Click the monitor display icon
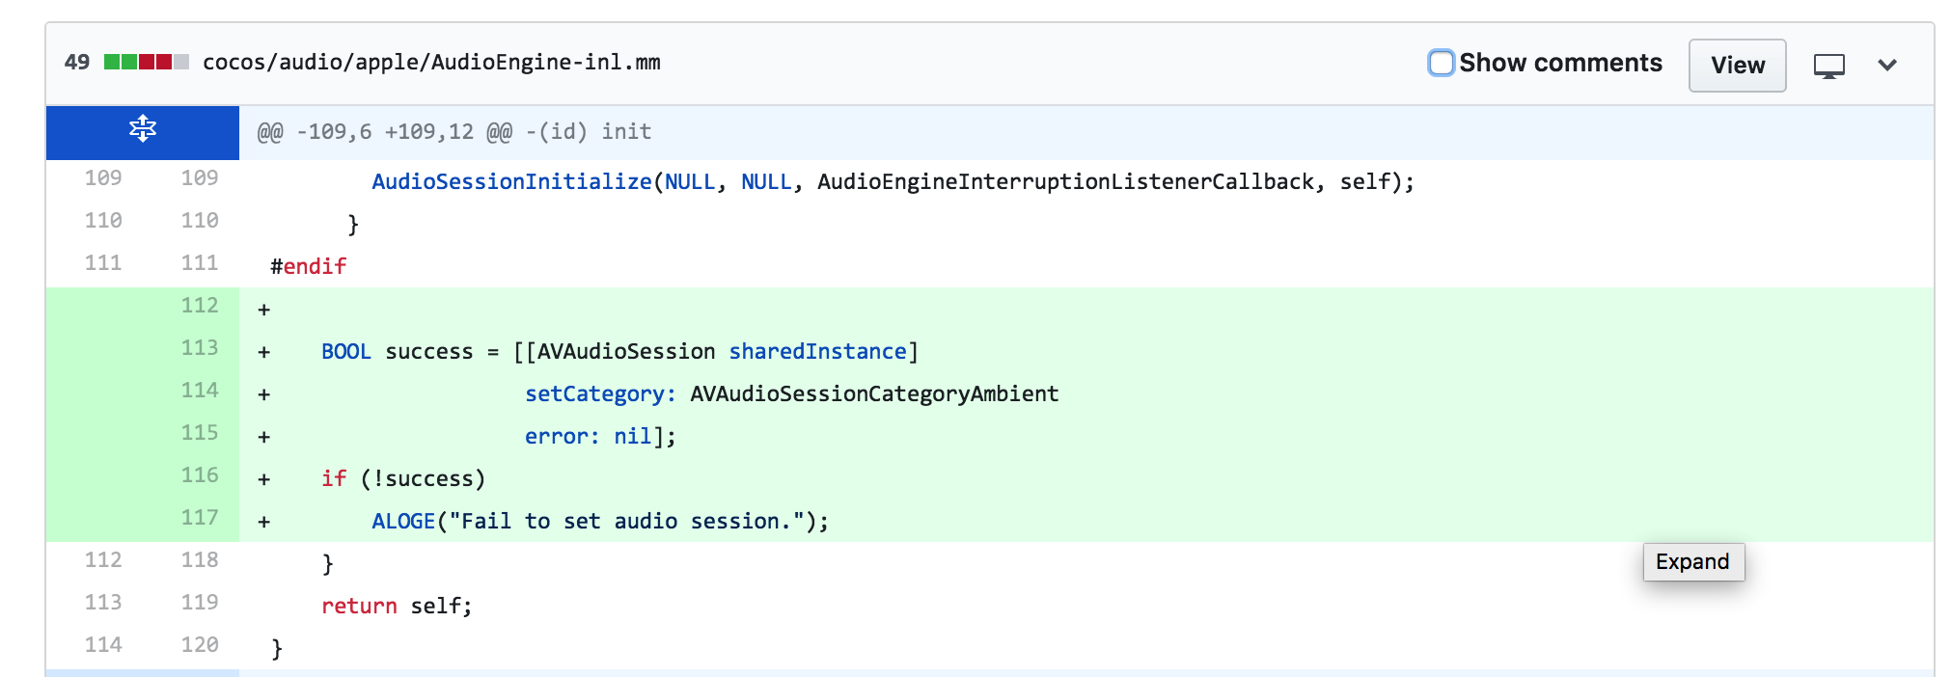This screenshot has height=677, width=1951. coord(1828,66)
